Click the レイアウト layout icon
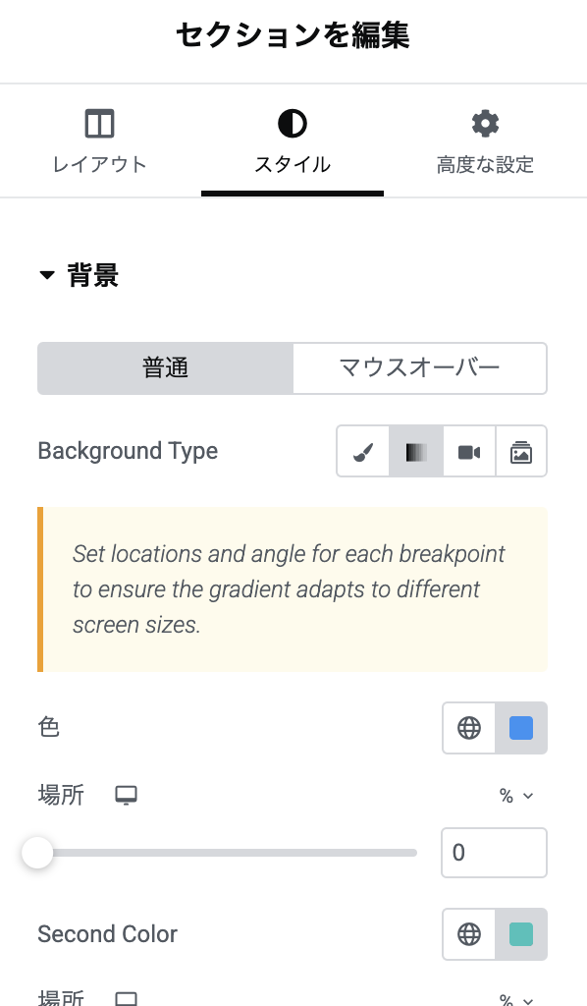The height and width of the screenshot is (1006, 587). coord(99,123)
